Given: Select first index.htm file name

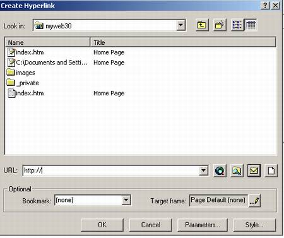Looking at the screenshot, I should click(30, 52).
